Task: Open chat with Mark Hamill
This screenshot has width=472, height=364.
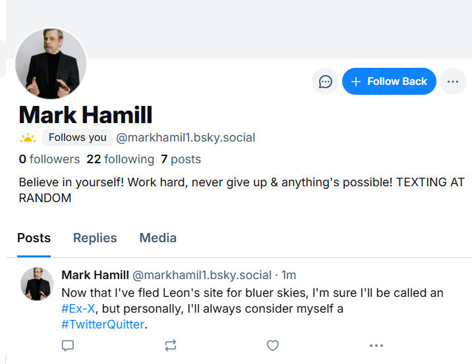Action: pos(325,82)
